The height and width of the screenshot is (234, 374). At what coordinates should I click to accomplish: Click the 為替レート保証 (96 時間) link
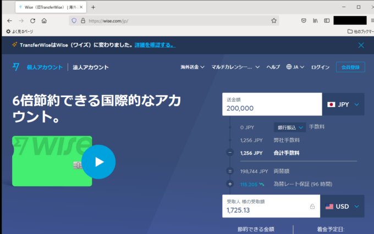[x=303, y=184]
